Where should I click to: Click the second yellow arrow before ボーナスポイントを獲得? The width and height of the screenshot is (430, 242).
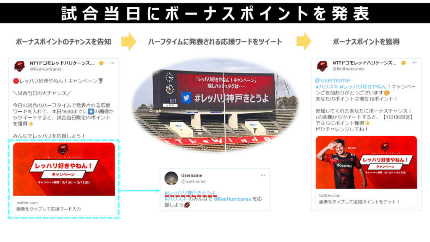coord(304,42)
